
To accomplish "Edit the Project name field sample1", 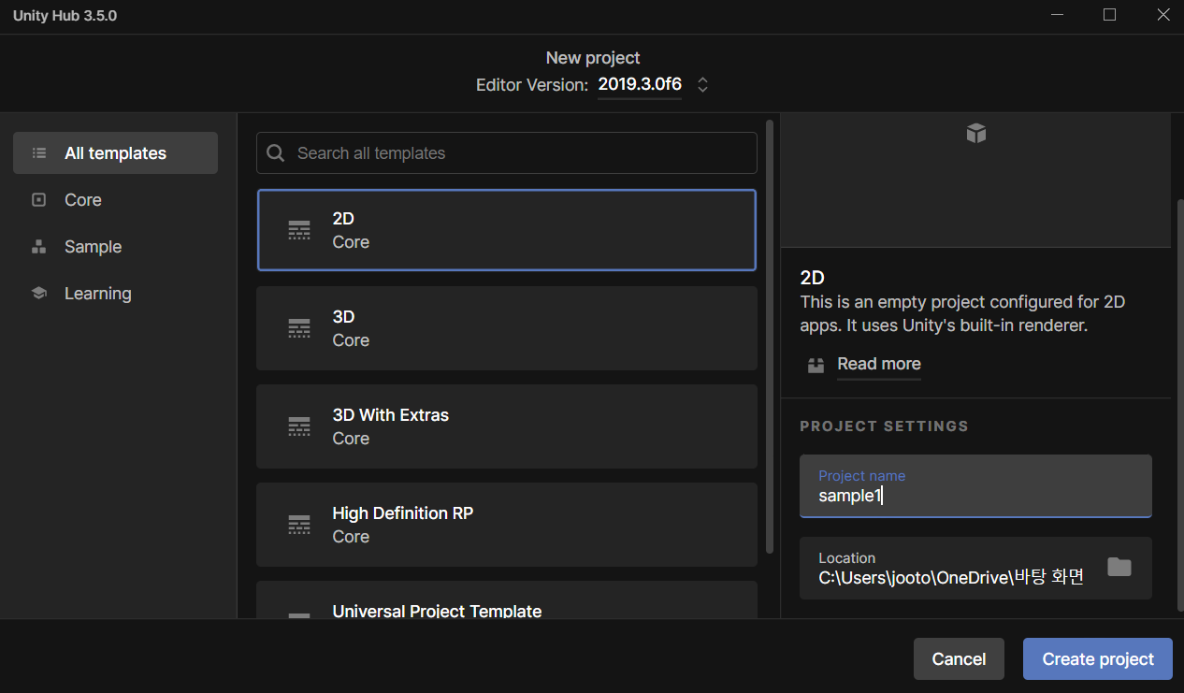I will pos(975,486).
